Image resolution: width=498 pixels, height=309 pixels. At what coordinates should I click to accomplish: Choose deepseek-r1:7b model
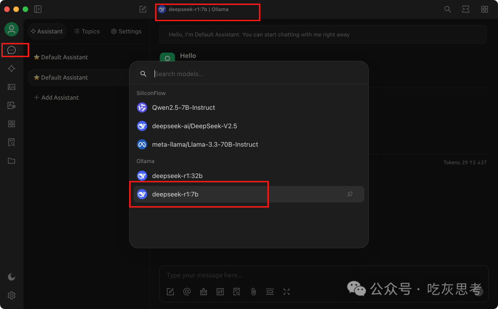(249, 194)
